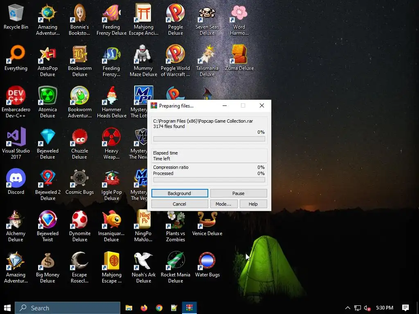
Task: Select AstroPop Deluxe icon
Action: click(x=47, y=61)
